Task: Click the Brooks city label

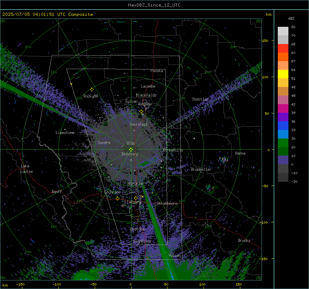Action: pos(244,241)
